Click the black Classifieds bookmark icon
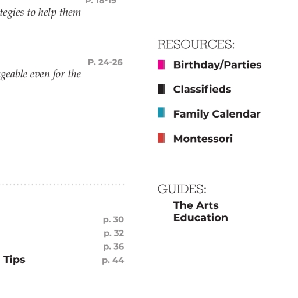Screen dimensions: 298x298 pyautogui.click(x=161, y=89)
